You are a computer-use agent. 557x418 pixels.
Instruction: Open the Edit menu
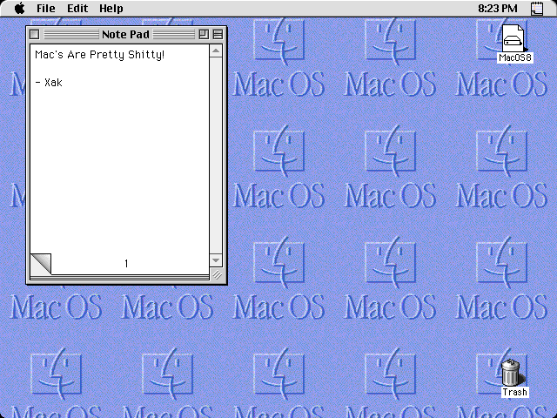77,8
